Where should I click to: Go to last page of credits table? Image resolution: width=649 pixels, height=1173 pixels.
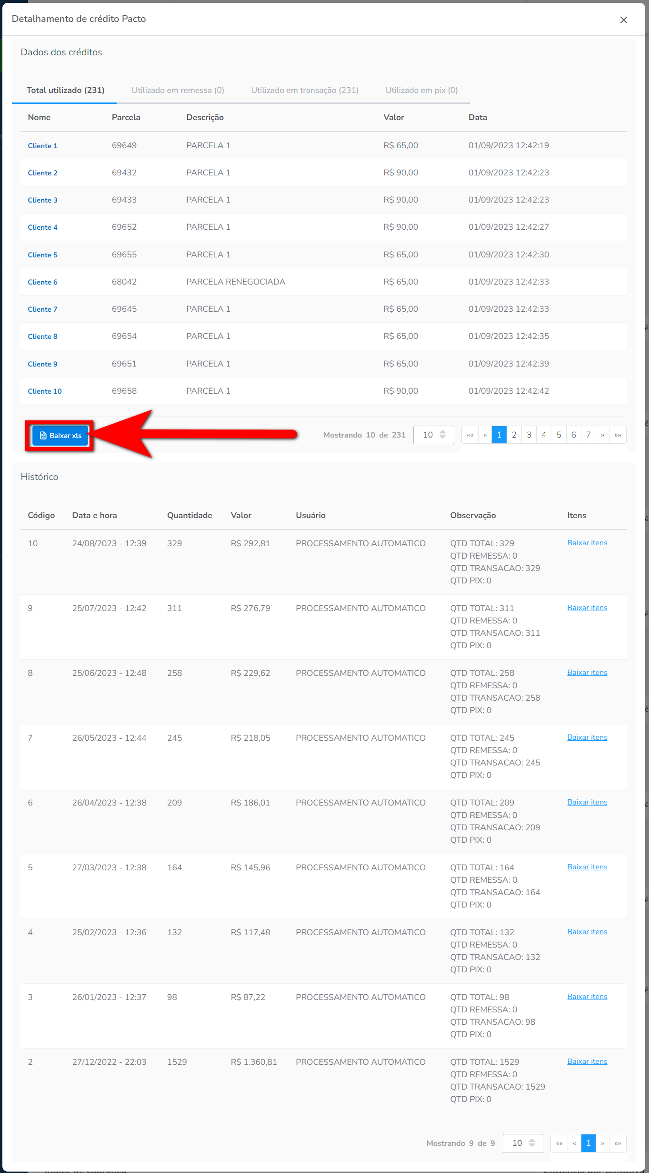(x=618, y=435)
